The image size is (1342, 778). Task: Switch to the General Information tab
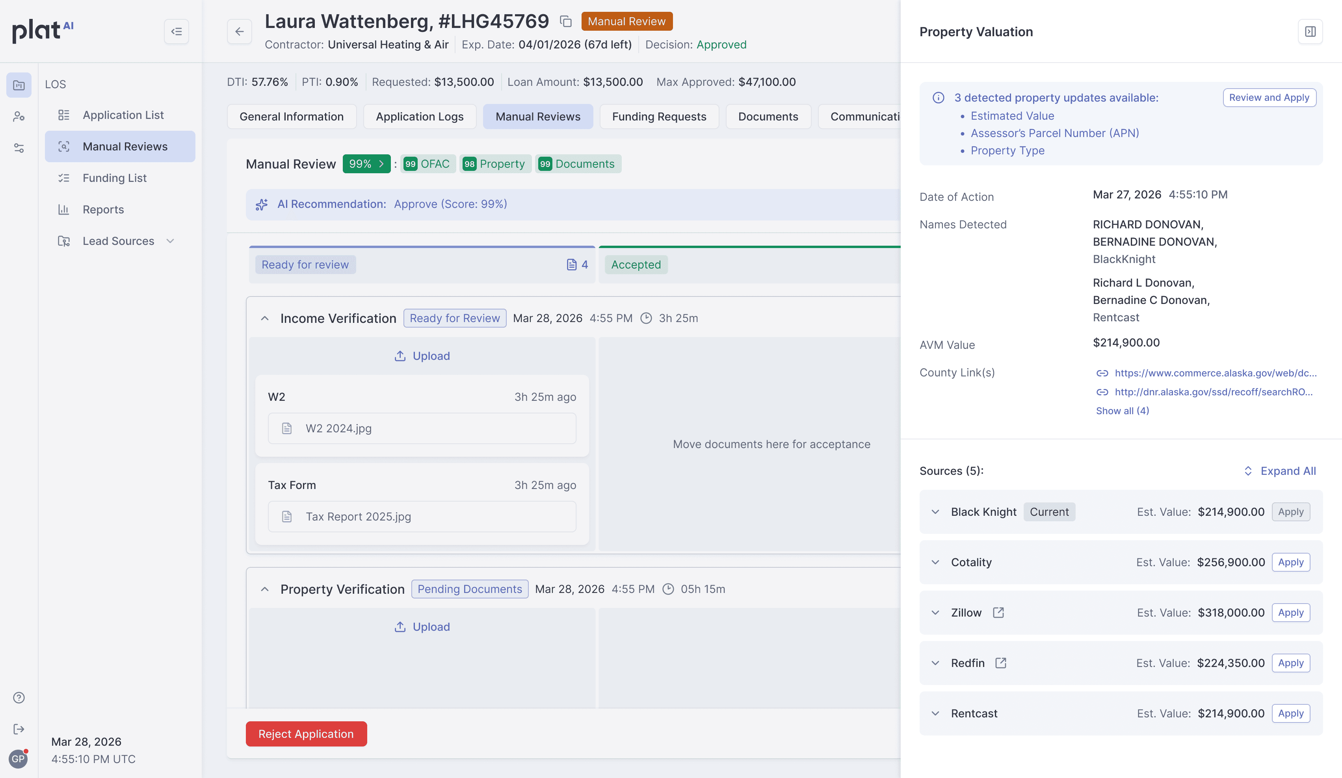pyautogui.click(x=291, y=117)
